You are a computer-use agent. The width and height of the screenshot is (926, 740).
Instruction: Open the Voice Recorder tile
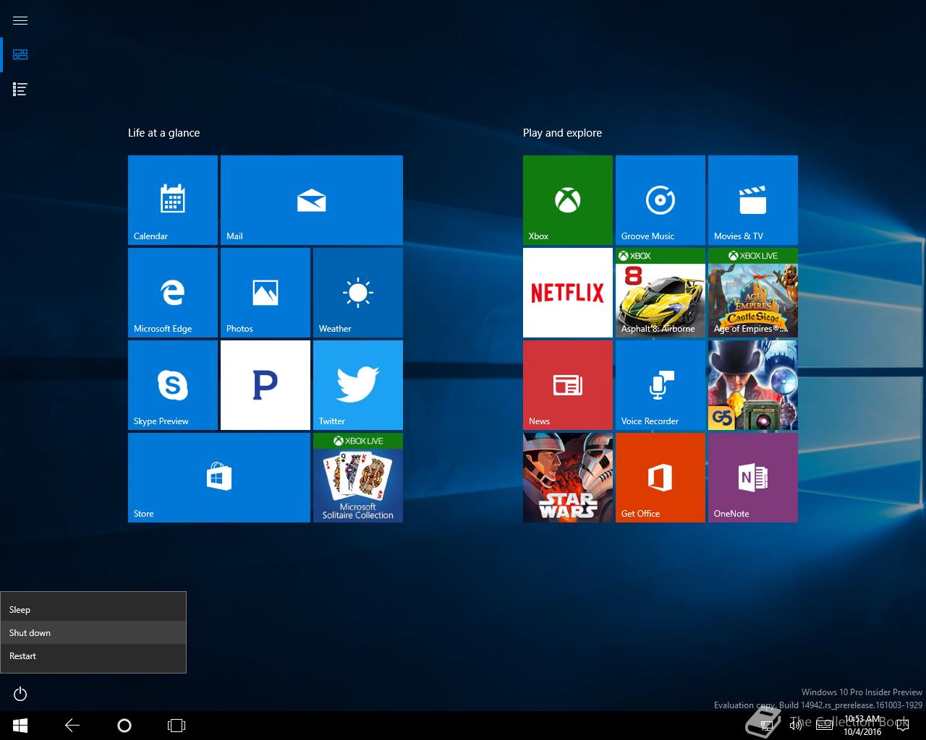pyautogui.click(x=660, y=385)
